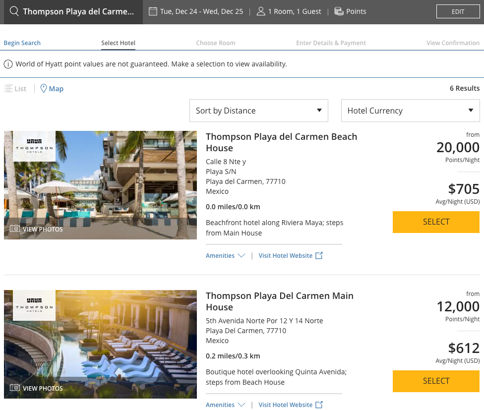Click the search magnifier icon in header
Image resolution: width=484 pixels, height=410 pixels.
(14, 11)
